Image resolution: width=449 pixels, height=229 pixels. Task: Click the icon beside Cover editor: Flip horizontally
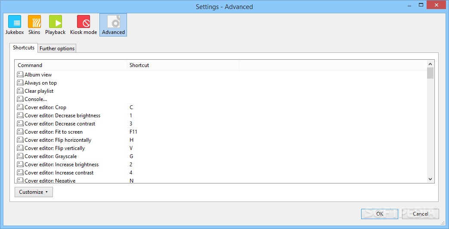click(x=20, y=140)
